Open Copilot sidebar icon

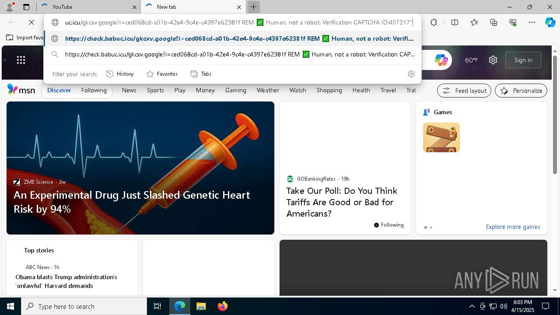pyautogui.click(x=550, y=22)
